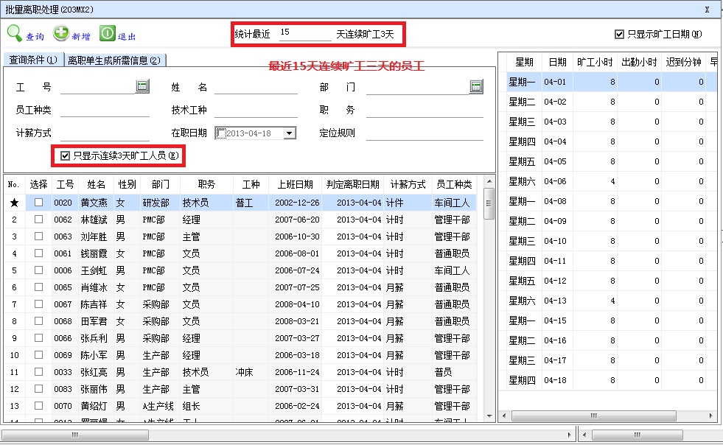The width and height of the screenshot is (723, 445).
Task: Click the 退出 exit icon
Action: [108, 33]
